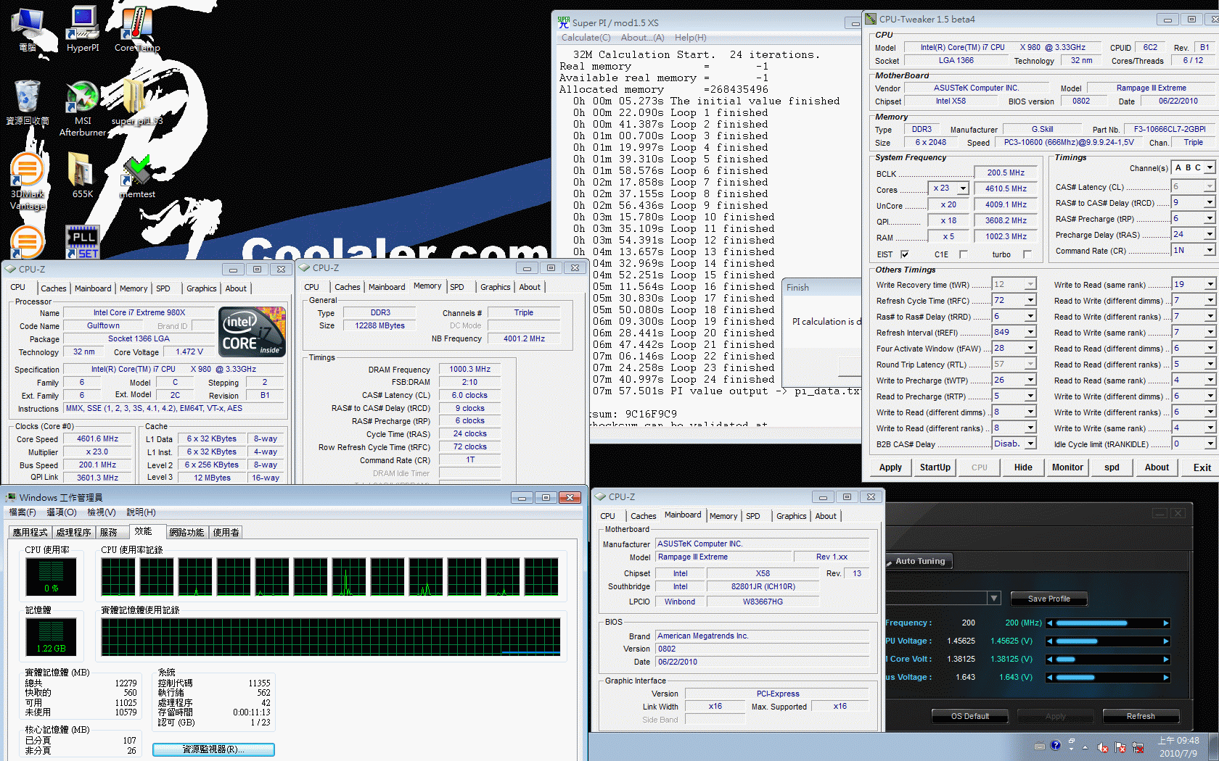Open Help(H) menu in Super PI
The height and width of the screenshot is (761, 1219).
point(690,38)
